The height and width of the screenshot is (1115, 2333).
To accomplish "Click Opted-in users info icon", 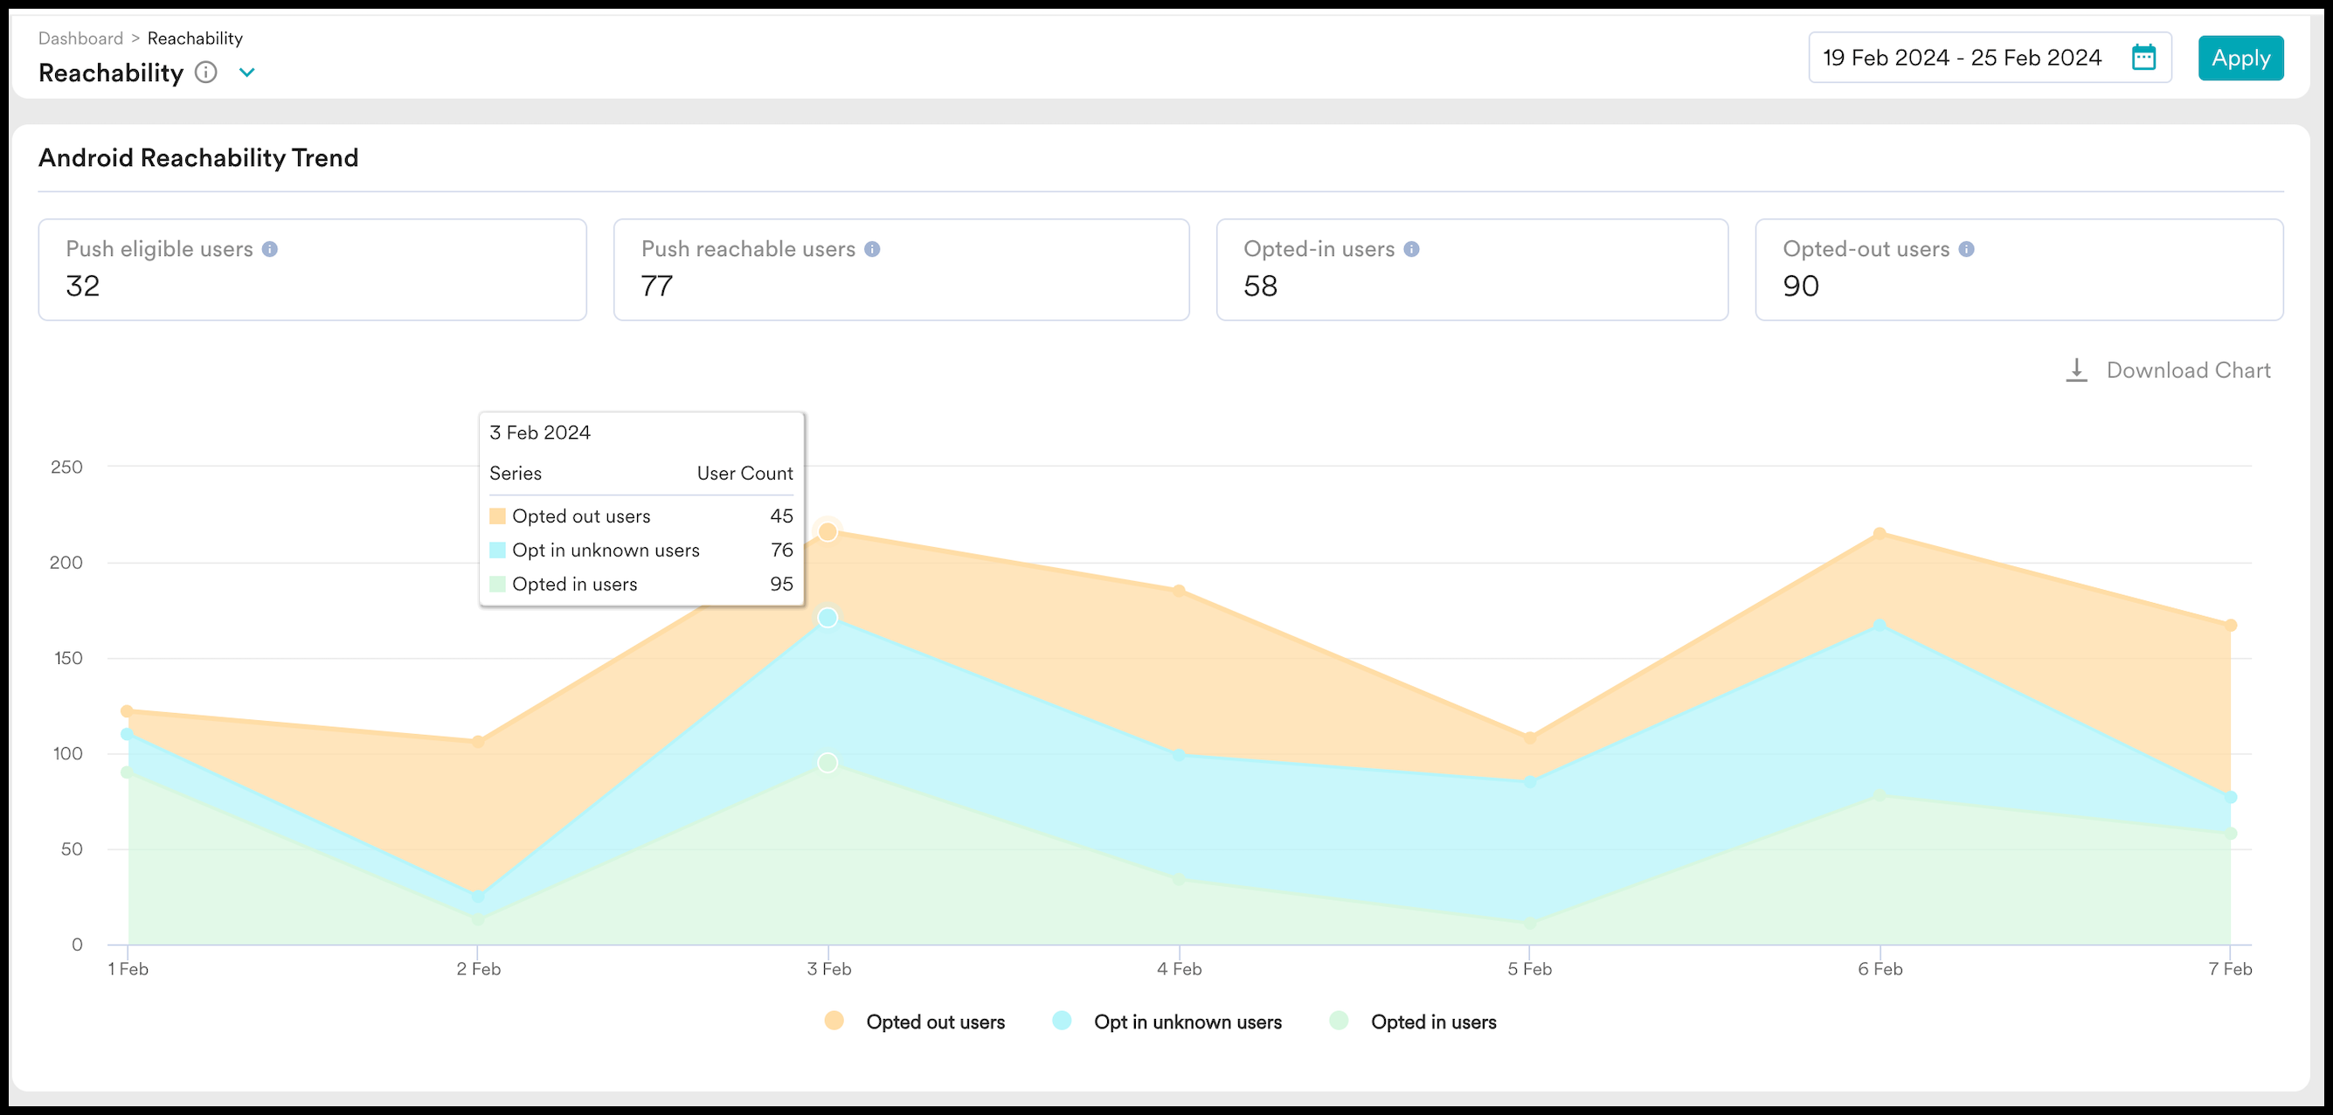I will click(x=1411, y=249).
